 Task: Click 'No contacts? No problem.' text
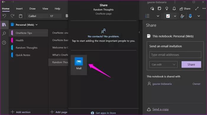click(x=103, y=36)
